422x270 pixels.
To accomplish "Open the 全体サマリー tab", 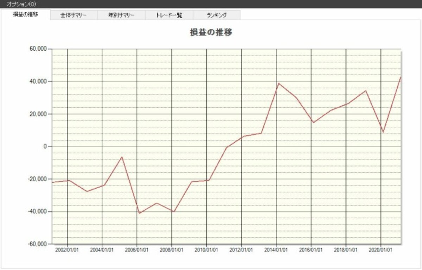I will click(73, 15).
